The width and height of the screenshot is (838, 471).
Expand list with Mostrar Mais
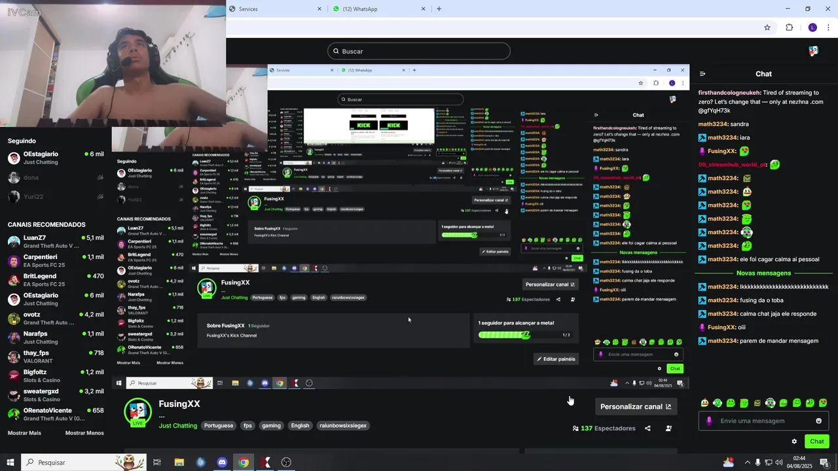point(24,433)
